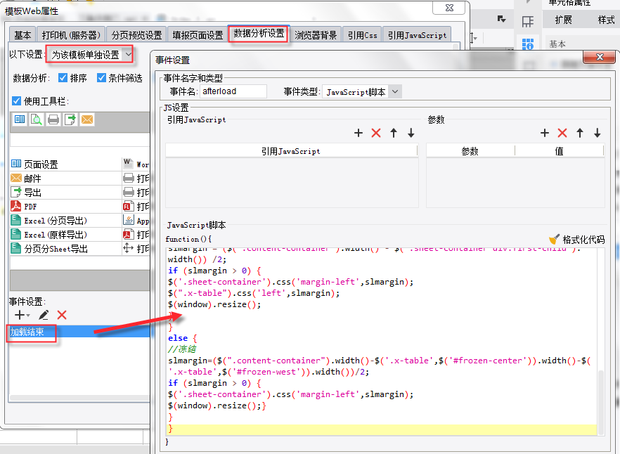Click the email envelope icon in toolbar preview
This screenshot has width=620, height=454.
tap(87, 119)
